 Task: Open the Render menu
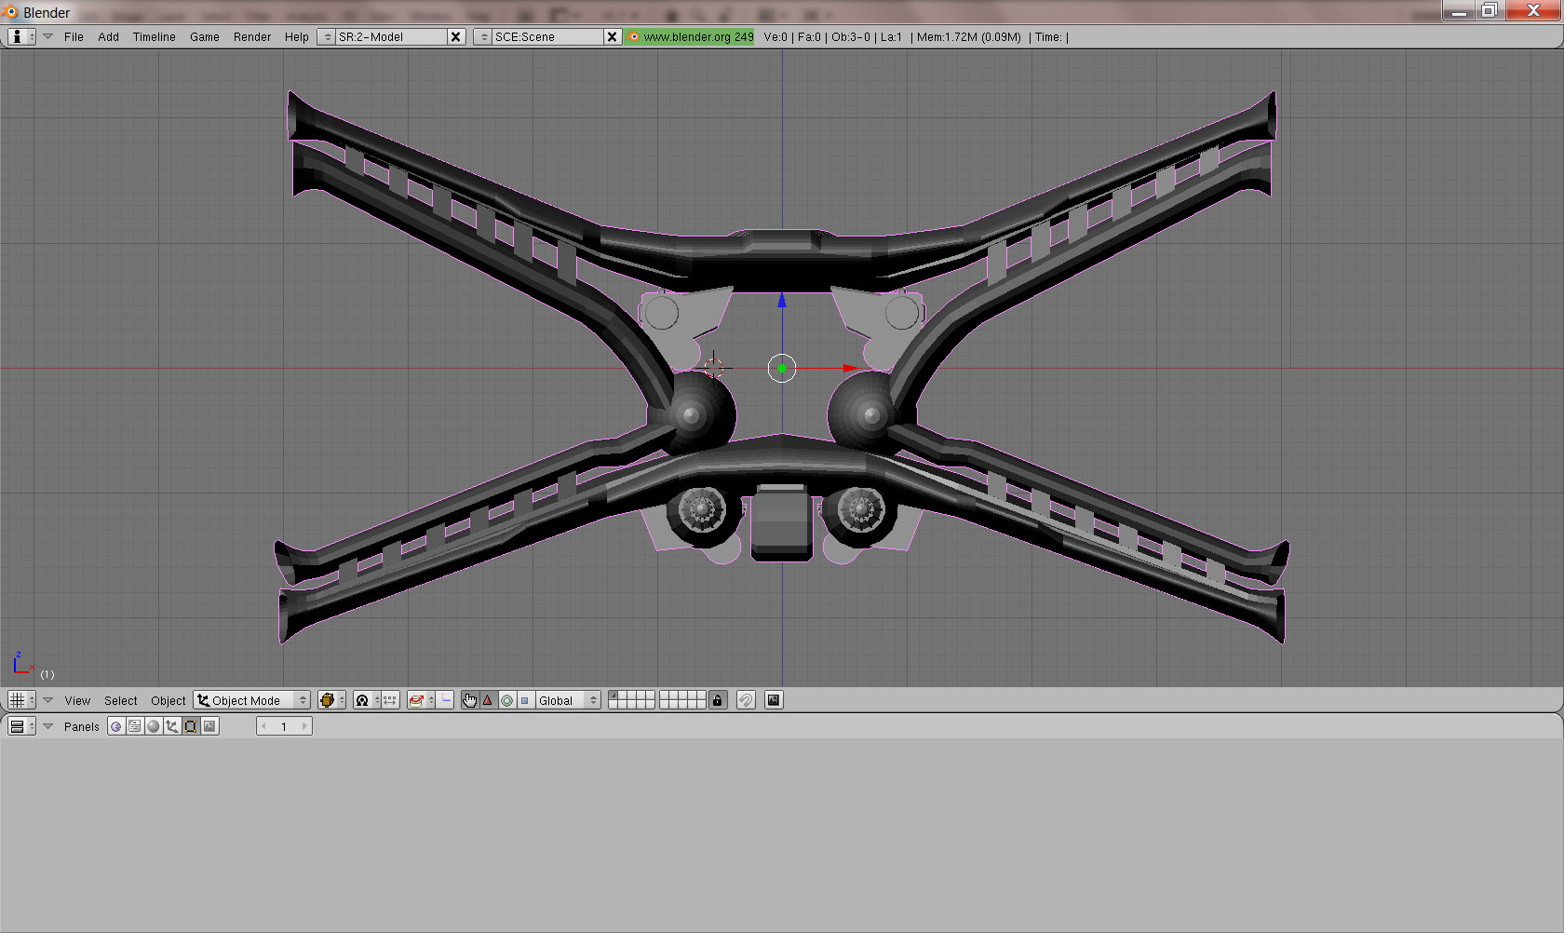(x=252, y=37)
